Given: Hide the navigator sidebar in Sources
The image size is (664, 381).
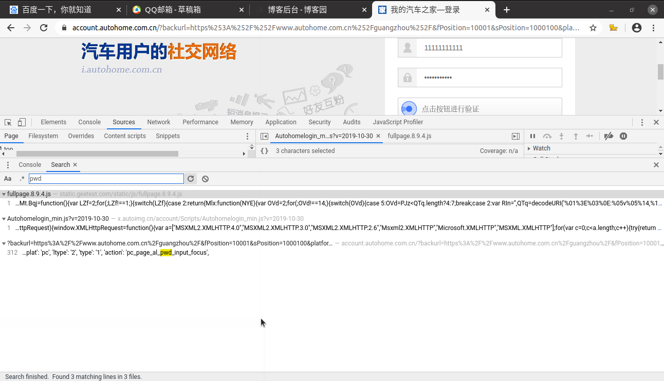Looking at the screenshot, I should click(x=264, y=136).
